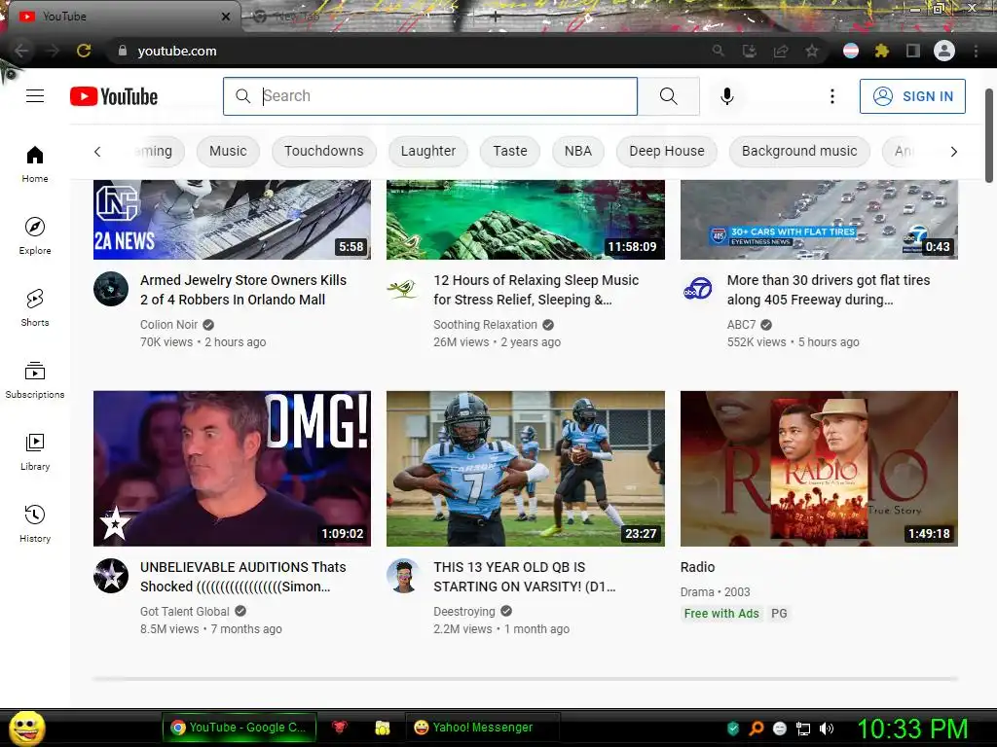Open Yahoo! Messenger from taskbar
The width and height of the screenshot is (997, 747).
tap(482, 728)
